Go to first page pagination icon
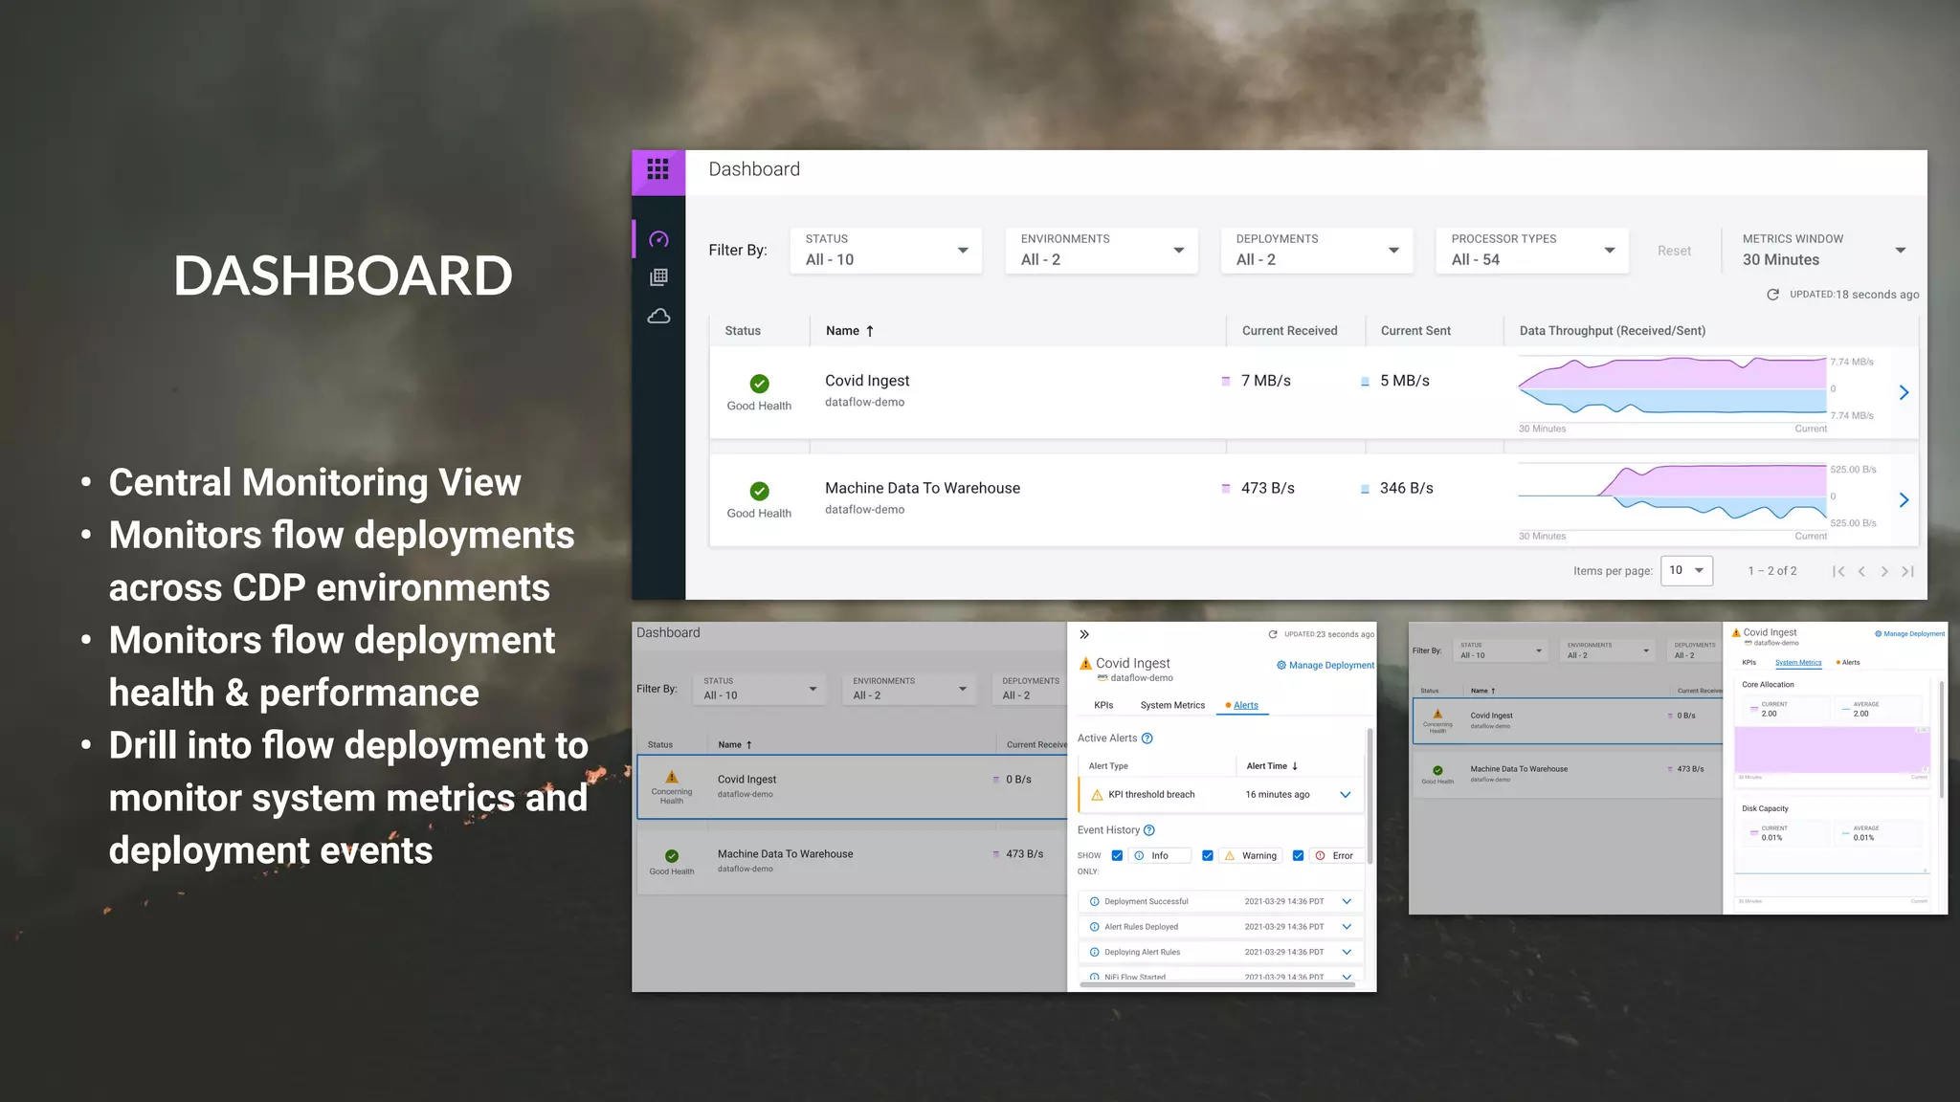The height and width of the screenshot is (1102, 1960). click(1837, 571)
